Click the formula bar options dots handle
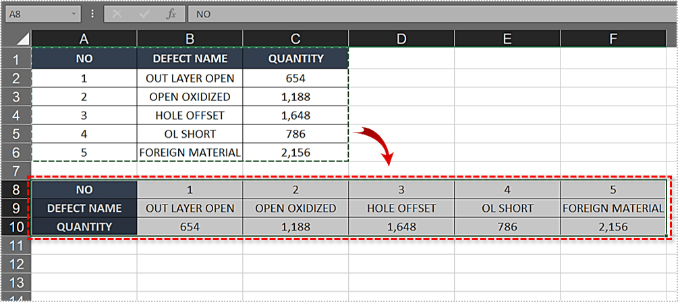This screenshot has height=302, width=680. [x=92, y=13]
